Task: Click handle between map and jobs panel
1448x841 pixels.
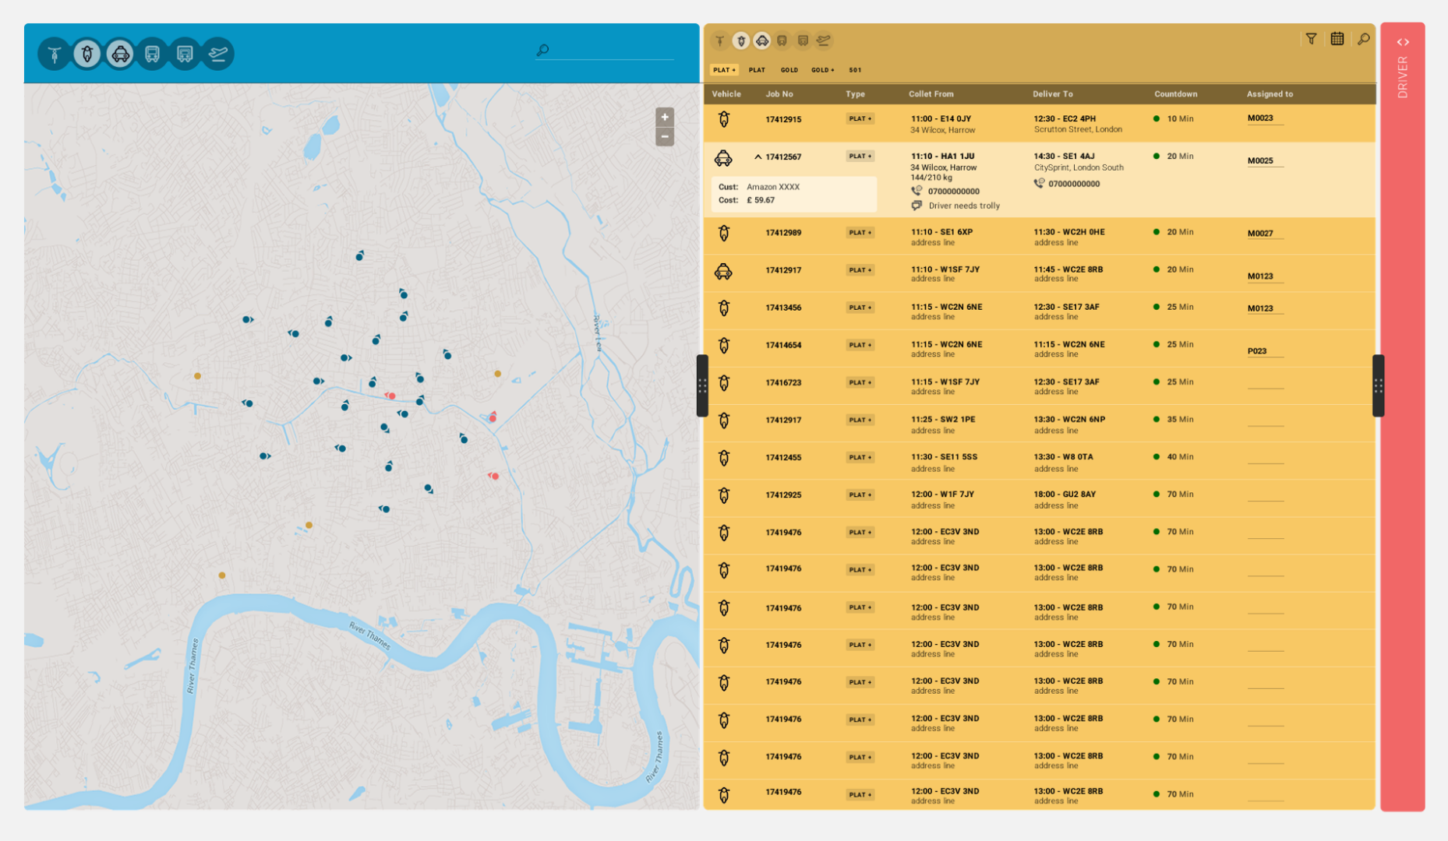Action: (x=702, y=385)
